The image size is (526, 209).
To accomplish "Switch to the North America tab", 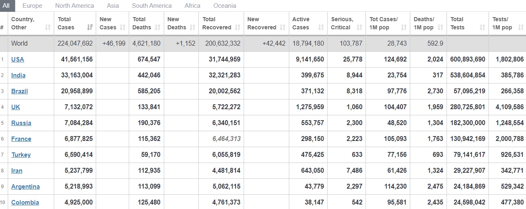I will pyautogui.click(x=75, y=6).
